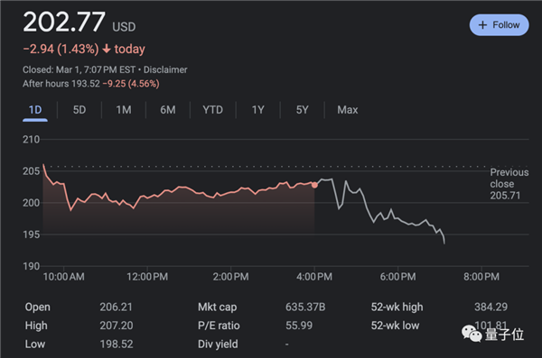This screenshot has width=542, height=358.
Task: Switch to 1Y chart range
Action: click(x=257, y=110)
